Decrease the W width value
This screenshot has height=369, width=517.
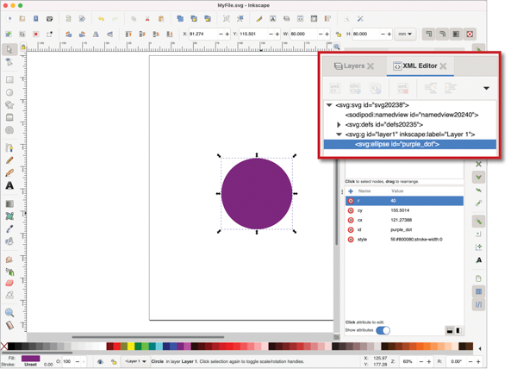pos(321,34)
